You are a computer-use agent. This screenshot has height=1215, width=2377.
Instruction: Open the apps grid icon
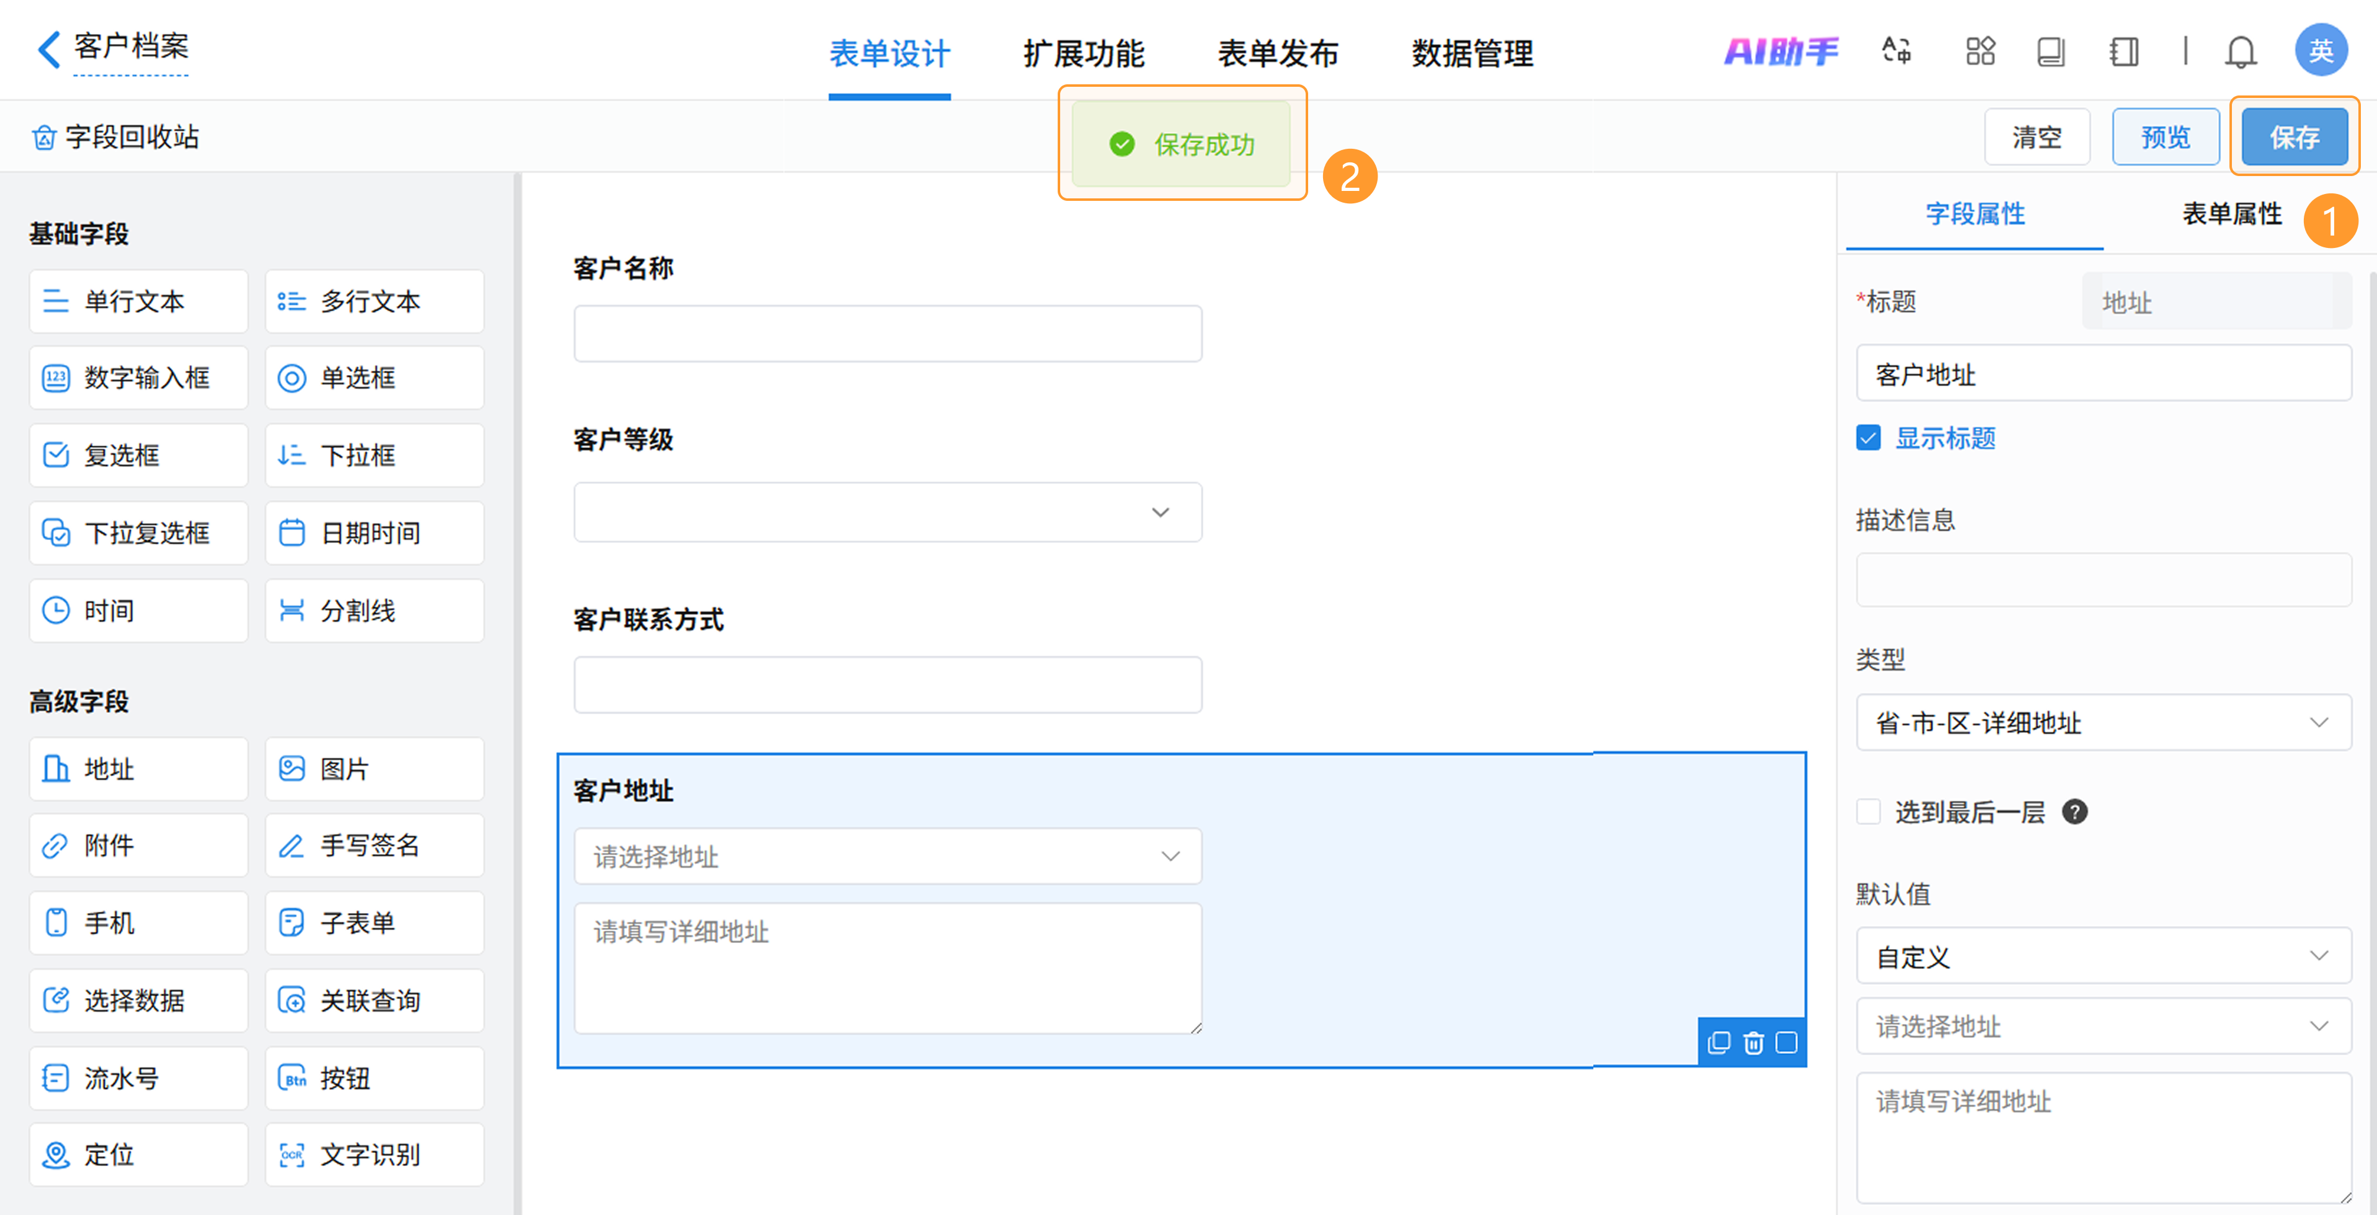(1980, 51)
